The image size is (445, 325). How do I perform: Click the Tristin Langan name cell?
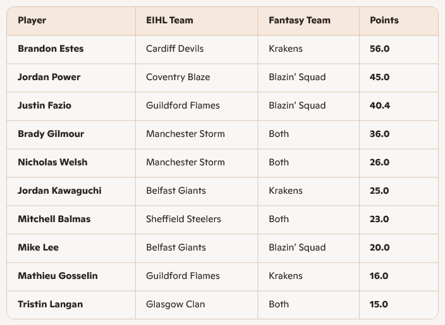[x=50, y=304]
